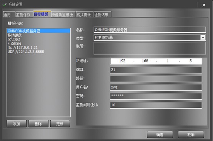Click the 密码 password field
The width and height of the screenshot is (213, 141).
(156, 96)
